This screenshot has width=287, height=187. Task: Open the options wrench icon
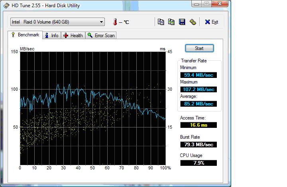click(x=193, y=22)
